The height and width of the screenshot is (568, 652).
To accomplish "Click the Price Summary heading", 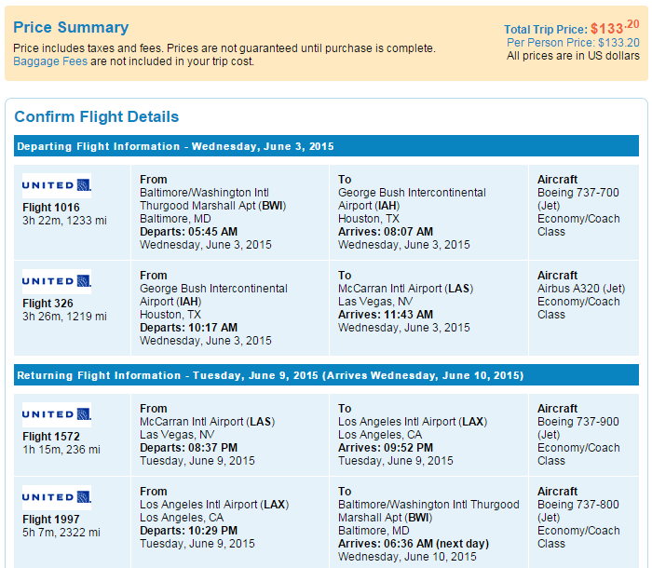I will coord(71,27).
